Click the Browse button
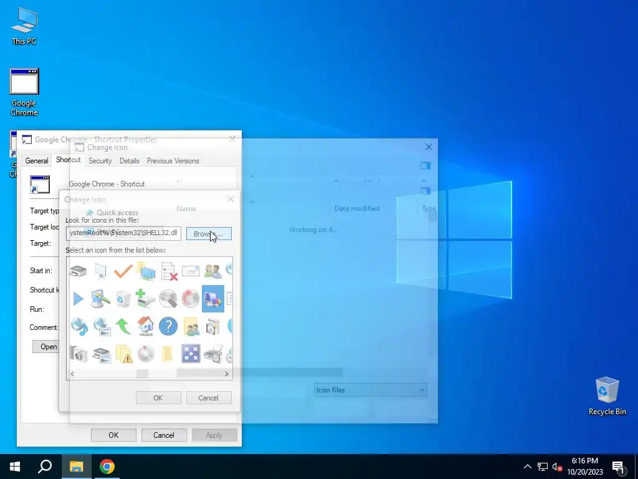Screen dimensions: 638x479 click(209, 234)
